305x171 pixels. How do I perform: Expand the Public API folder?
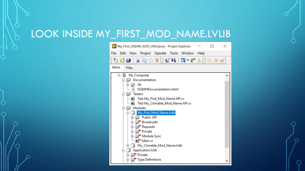click(x=132, y=117)
